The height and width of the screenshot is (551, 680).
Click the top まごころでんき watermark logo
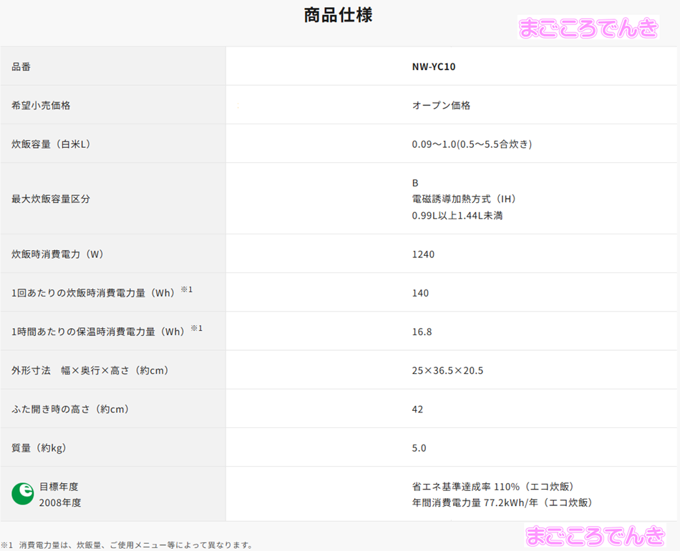pyautogui.click(x=587, y=28)
